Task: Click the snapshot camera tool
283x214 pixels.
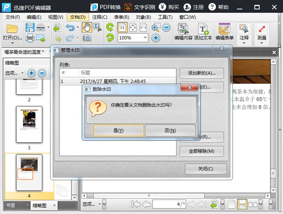Action: [87, 38]
